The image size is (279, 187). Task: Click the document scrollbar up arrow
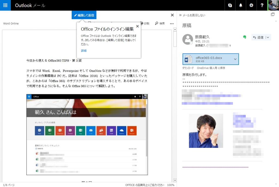click(175, 29)
